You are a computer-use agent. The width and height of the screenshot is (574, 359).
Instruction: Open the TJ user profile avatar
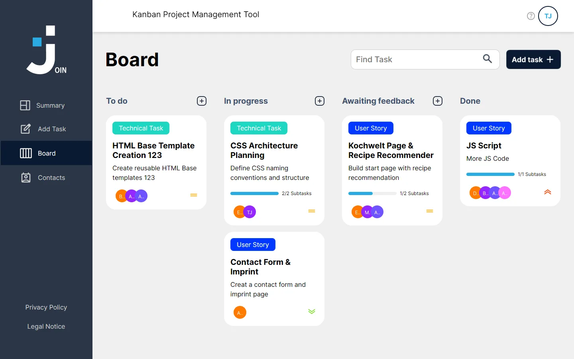pos(548,16)
